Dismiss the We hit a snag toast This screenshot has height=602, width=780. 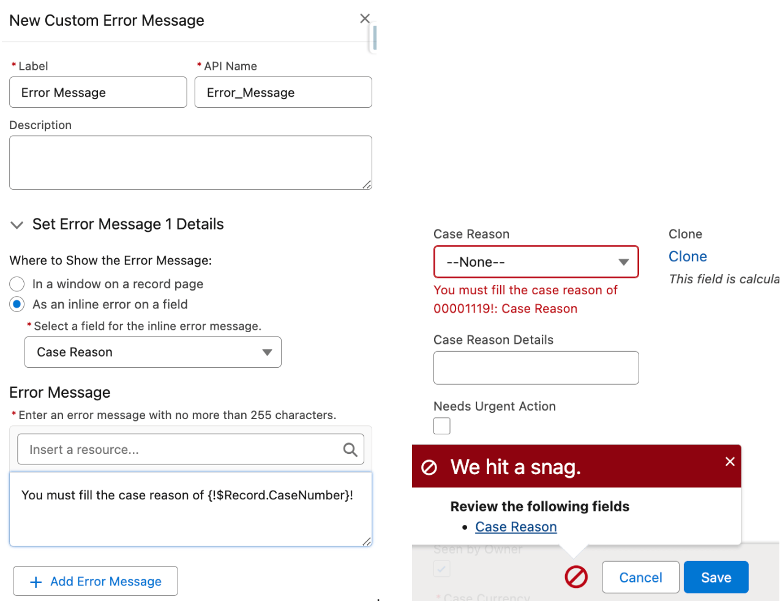coord(730,461)
